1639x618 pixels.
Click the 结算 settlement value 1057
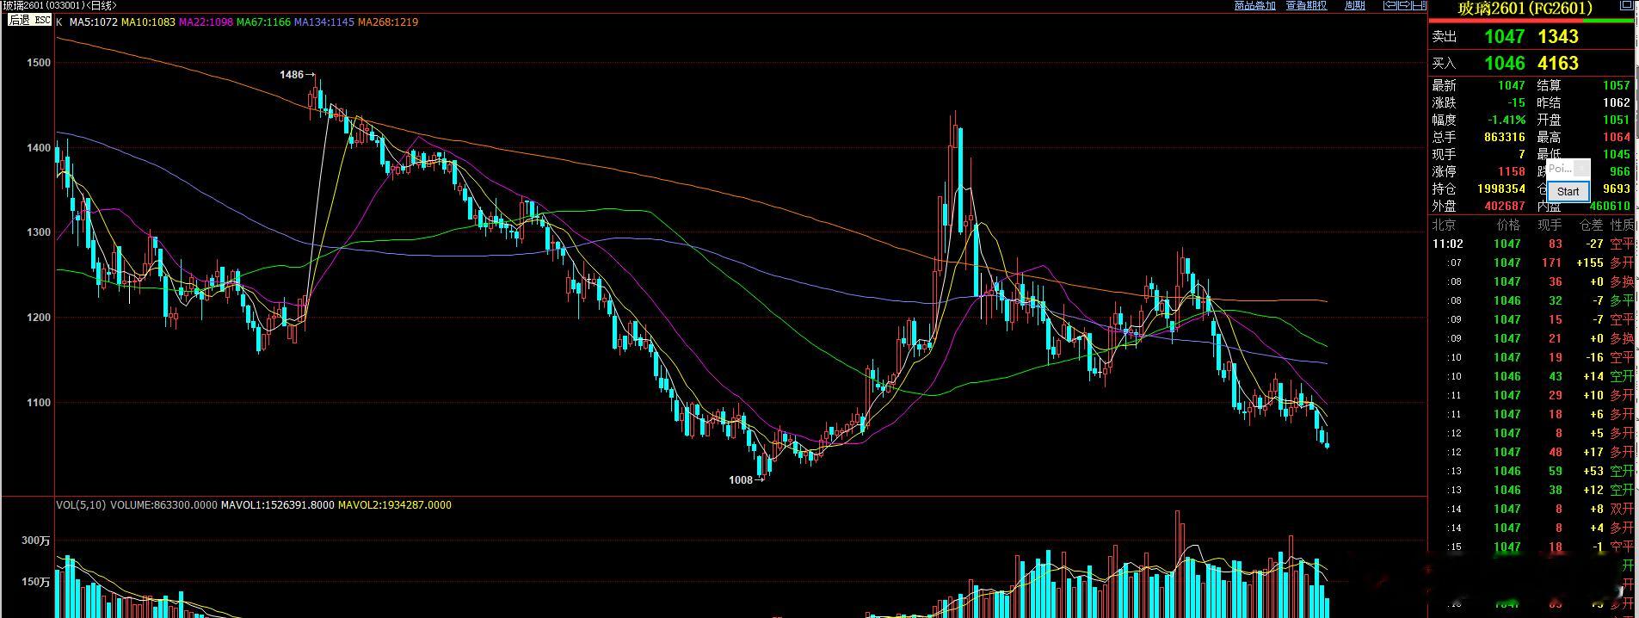1617,85
